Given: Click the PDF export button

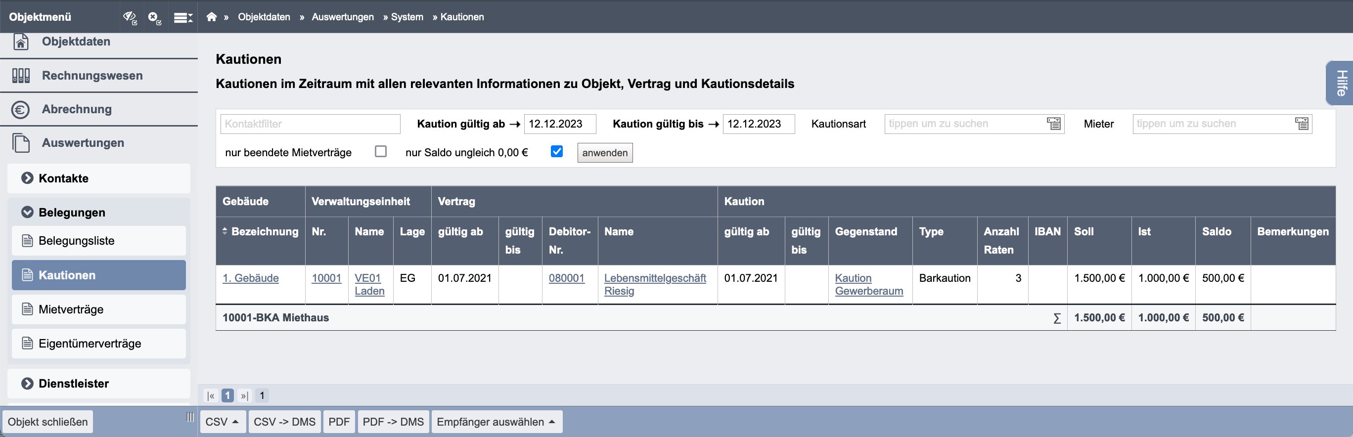Looking at the screenshot, I should 339,422.
